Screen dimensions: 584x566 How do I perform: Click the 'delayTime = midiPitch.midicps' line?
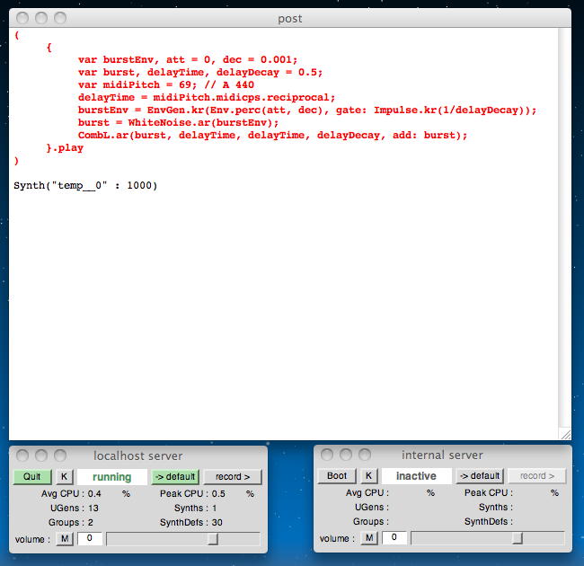[207, 98]
